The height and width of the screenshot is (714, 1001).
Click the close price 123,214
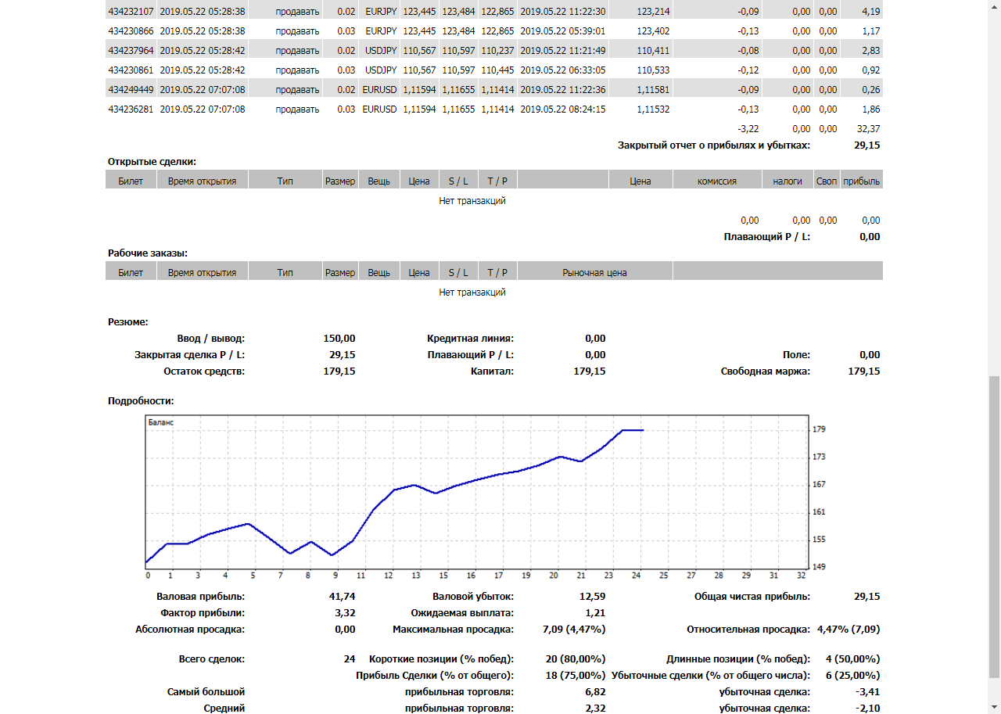click(x=653, y=12)
